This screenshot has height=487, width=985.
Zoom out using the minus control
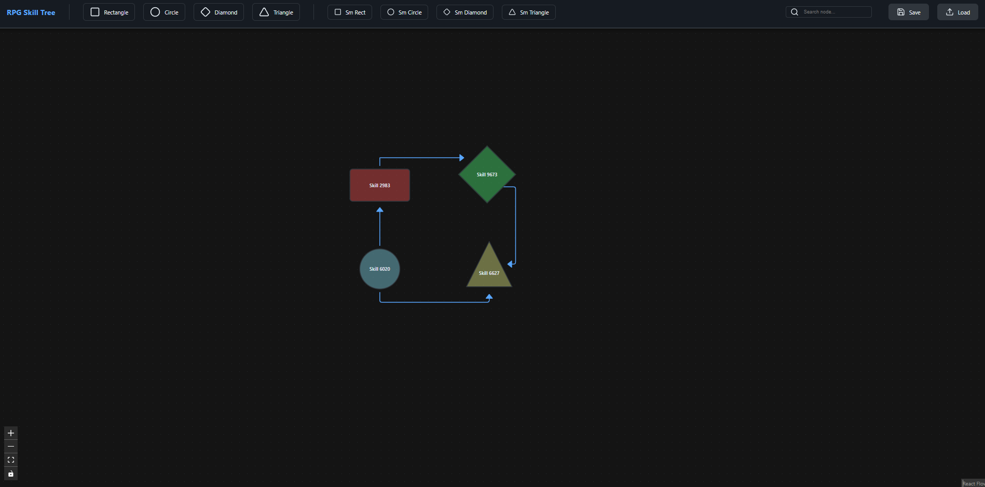coord(11,447)
